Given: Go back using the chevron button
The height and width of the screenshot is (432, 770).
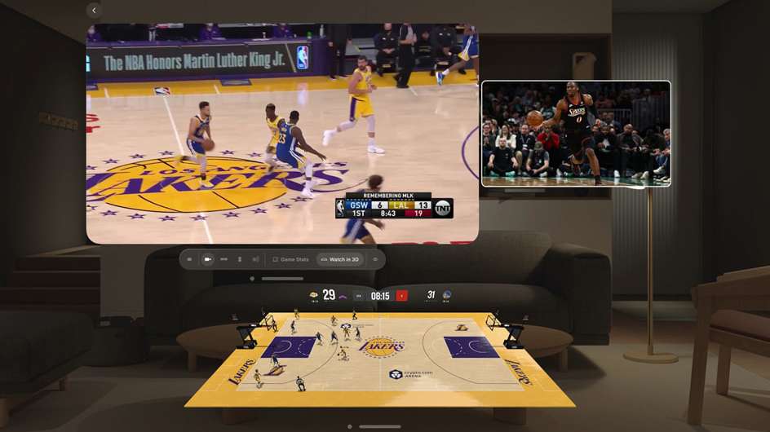Looking at the screenshot, I should (x=94, y=11).
